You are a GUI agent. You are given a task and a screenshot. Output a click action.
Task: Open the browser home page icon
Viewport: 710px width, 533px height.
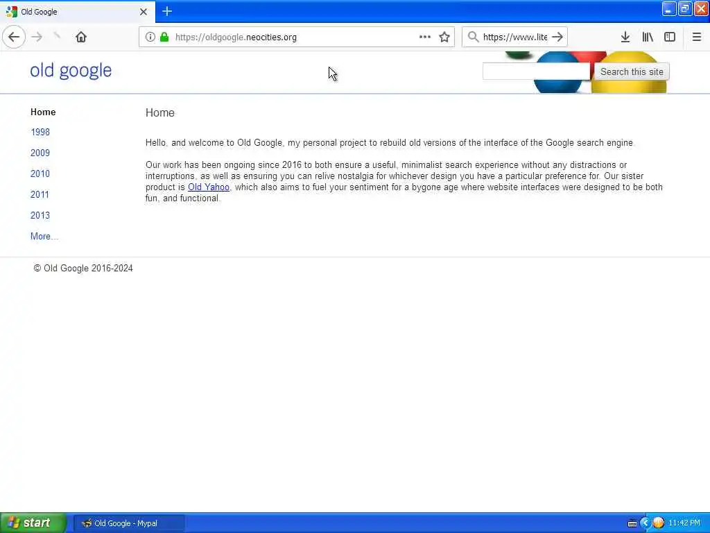point(81,37)
